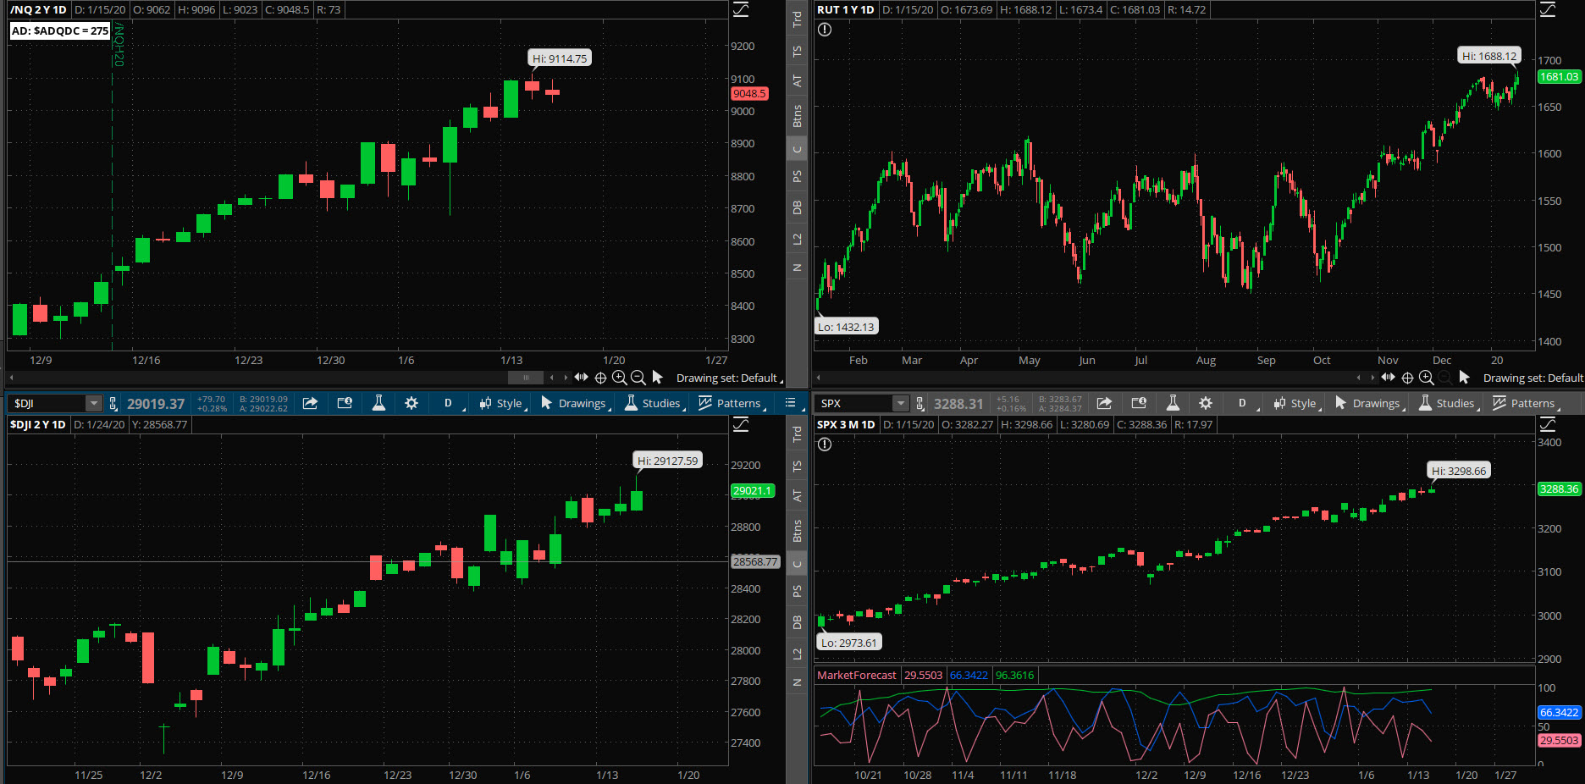Open the Style dropdown in $DJI toolbar
Screen dimensions: 1585x784
click(x=502, y=403)
